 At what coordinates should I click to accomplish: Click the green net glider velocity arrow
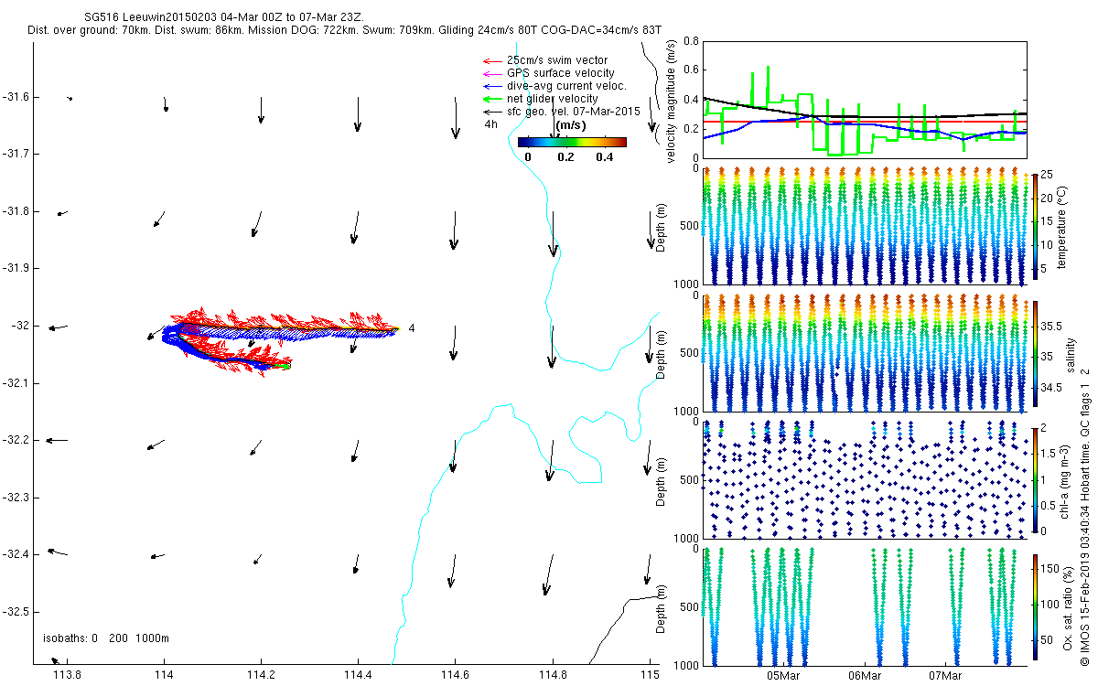(490, 99)
